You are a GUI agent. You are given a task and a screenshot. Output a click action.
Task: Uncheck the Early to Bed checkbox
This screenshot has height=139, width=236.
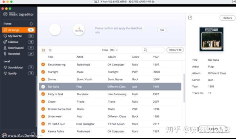pyautogui.click(x=43, y=94)
